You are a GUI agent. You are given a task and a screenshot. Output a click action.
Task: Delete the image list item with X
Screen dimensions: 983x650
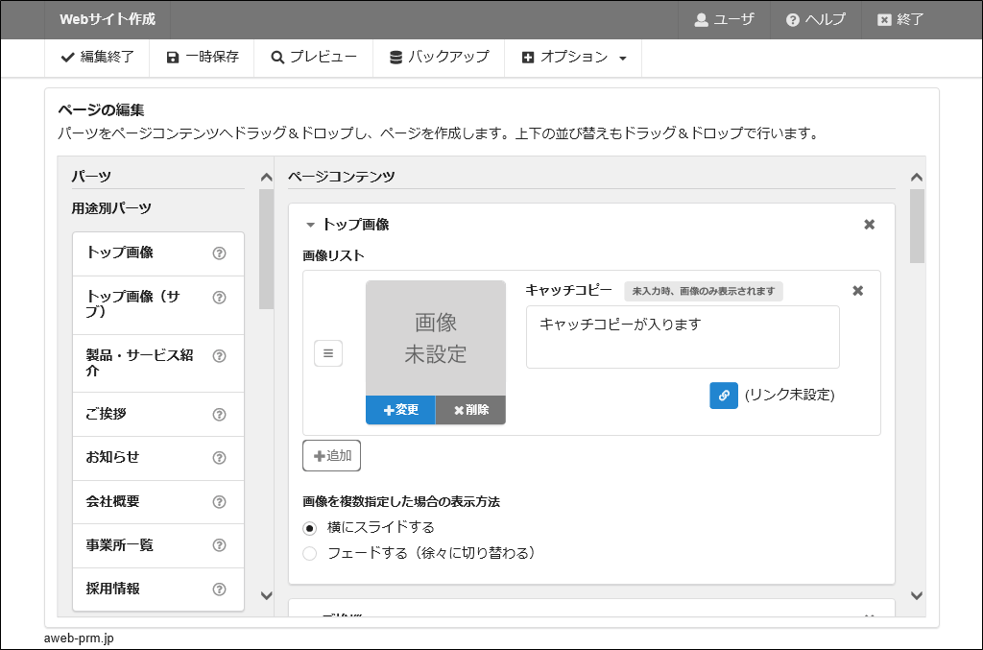click(858, 291)
